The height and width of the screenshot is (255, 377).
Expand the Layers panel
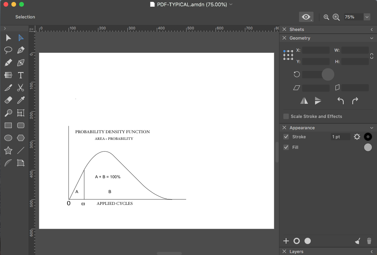tap(371, 251)
